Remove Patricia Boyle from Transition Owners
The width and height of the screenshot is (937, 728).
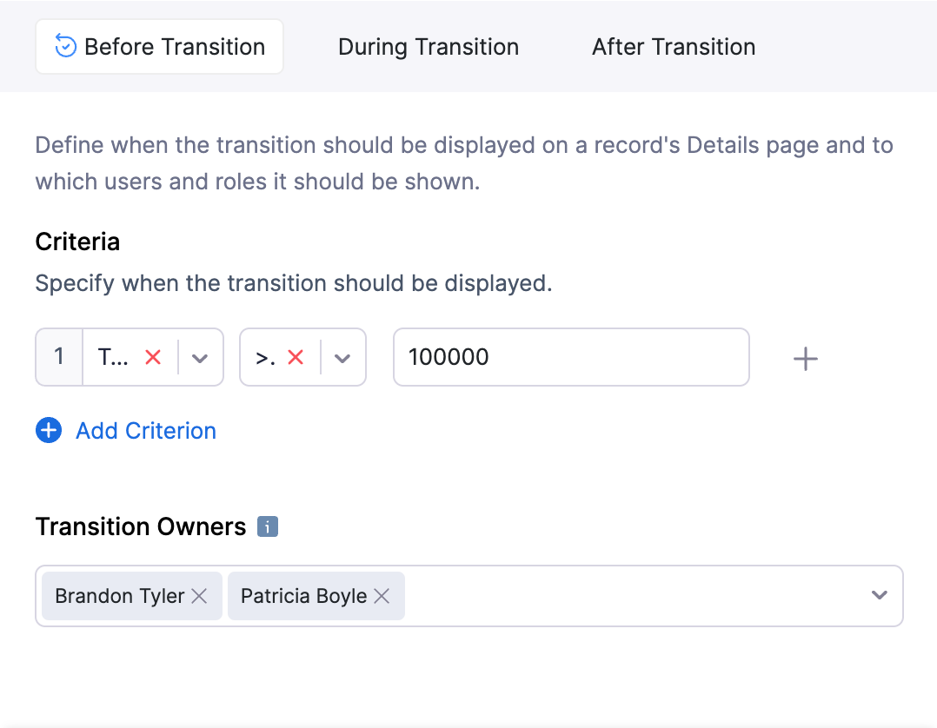381,596
